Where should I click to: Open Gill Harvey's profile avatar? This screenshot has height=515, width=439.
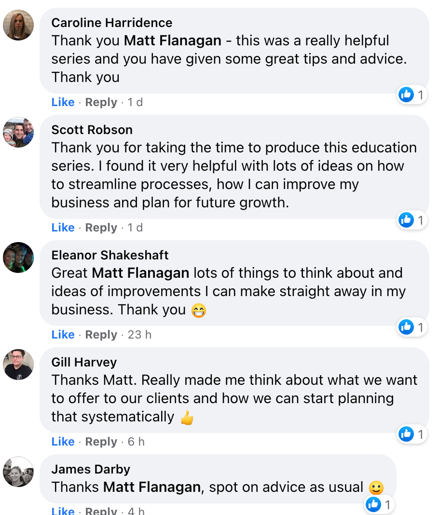point(18,365)
